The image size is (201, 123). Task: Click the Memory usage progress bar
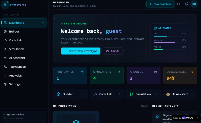pos(170,43)
